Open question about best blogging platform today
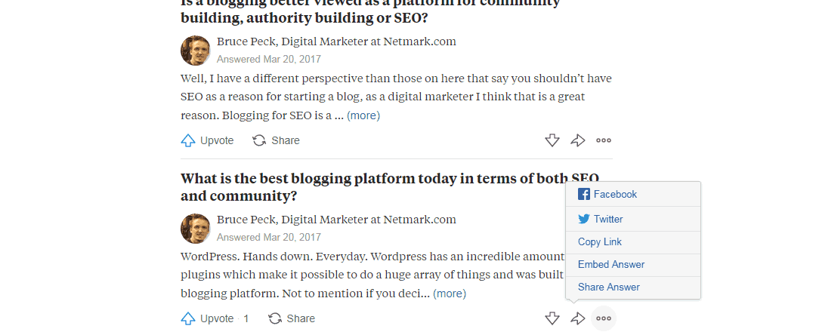 pos(390,187)
